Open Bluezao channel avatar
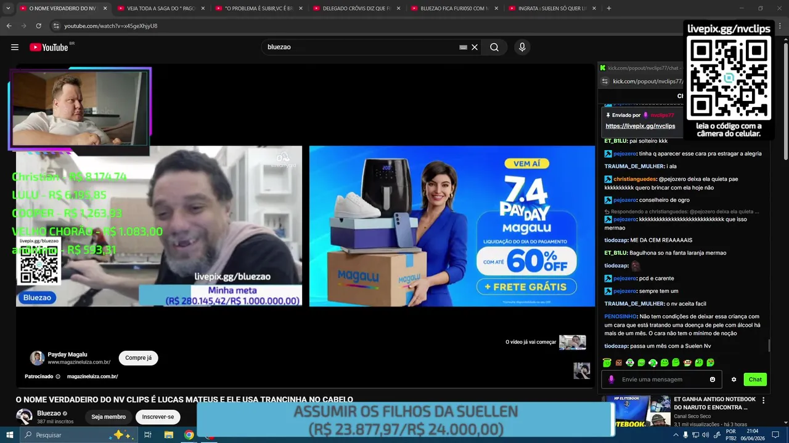This screenshot has width=789, height=443. click(x=24, y=417)
